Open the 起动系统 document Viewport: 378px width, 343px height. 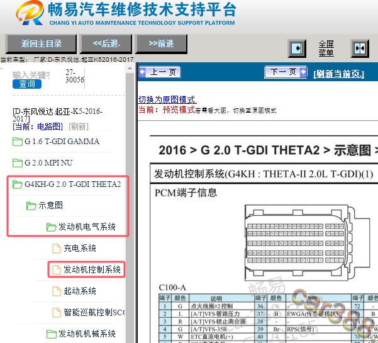pos(80,291)
